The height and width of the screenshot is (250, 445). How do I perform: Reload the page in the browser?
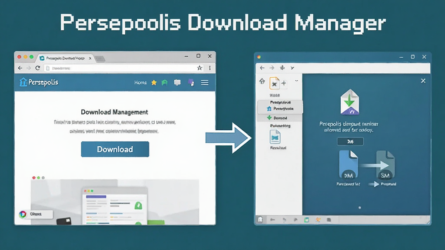(38, 68)
